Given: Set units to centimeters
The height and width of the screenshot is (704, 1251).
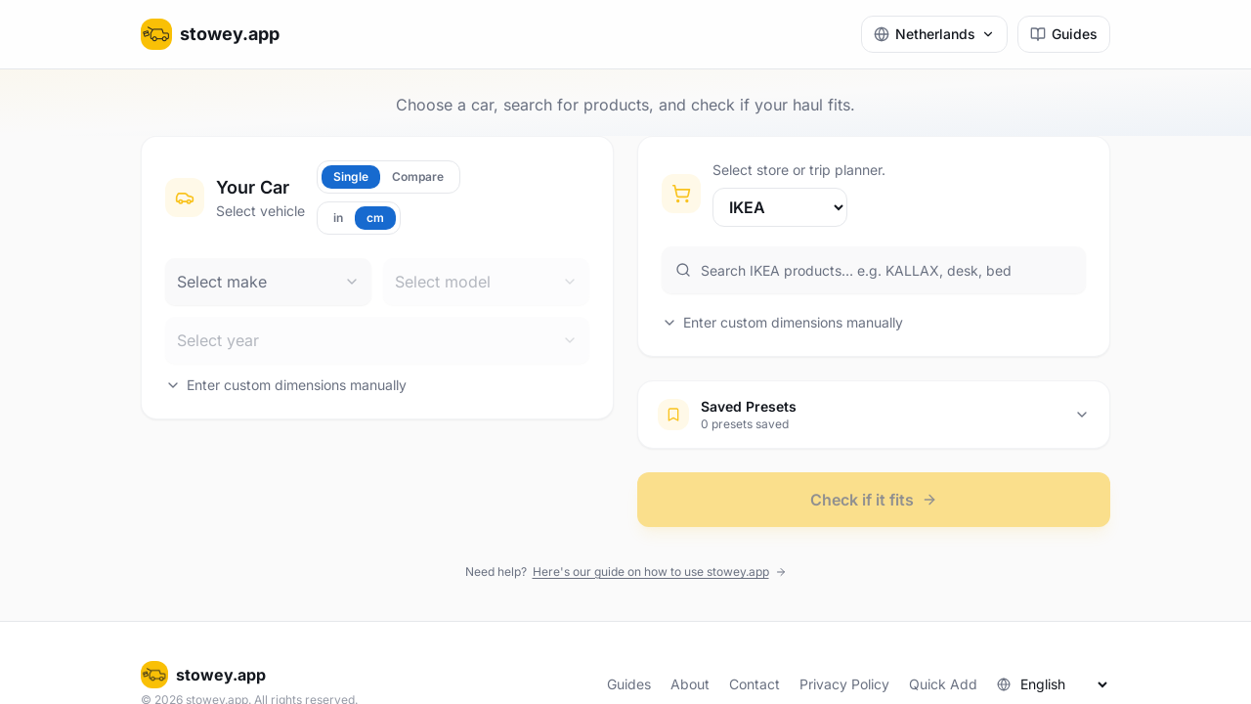Looking at the screenshot, I should point(375,218).
